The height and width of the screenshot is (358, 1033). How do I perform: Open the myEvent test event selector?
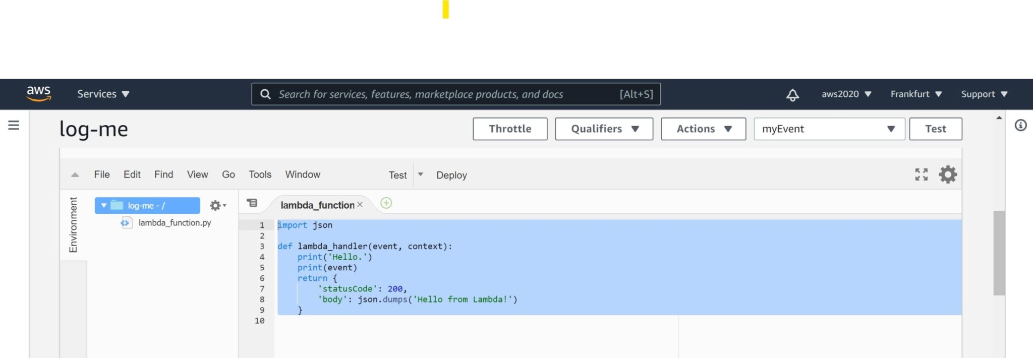pos(829,129)
